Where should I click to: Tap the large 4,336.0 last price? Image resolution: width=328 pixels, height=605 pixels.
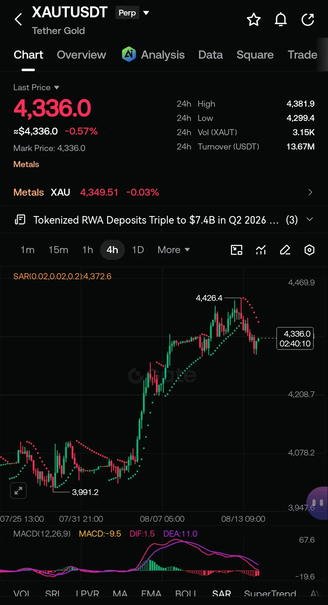pyautogui.click(x=52, y=108)
